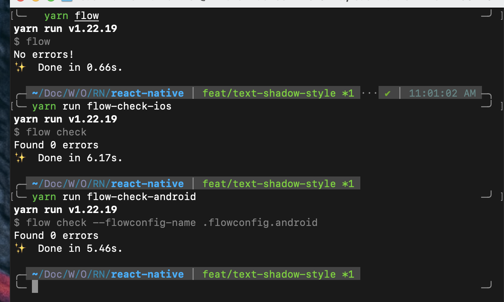The width and height of the screenshot is (504, 302).
Task: Click sparkles emoji beside "Done in 5.46s."
Action: point(20,248)
